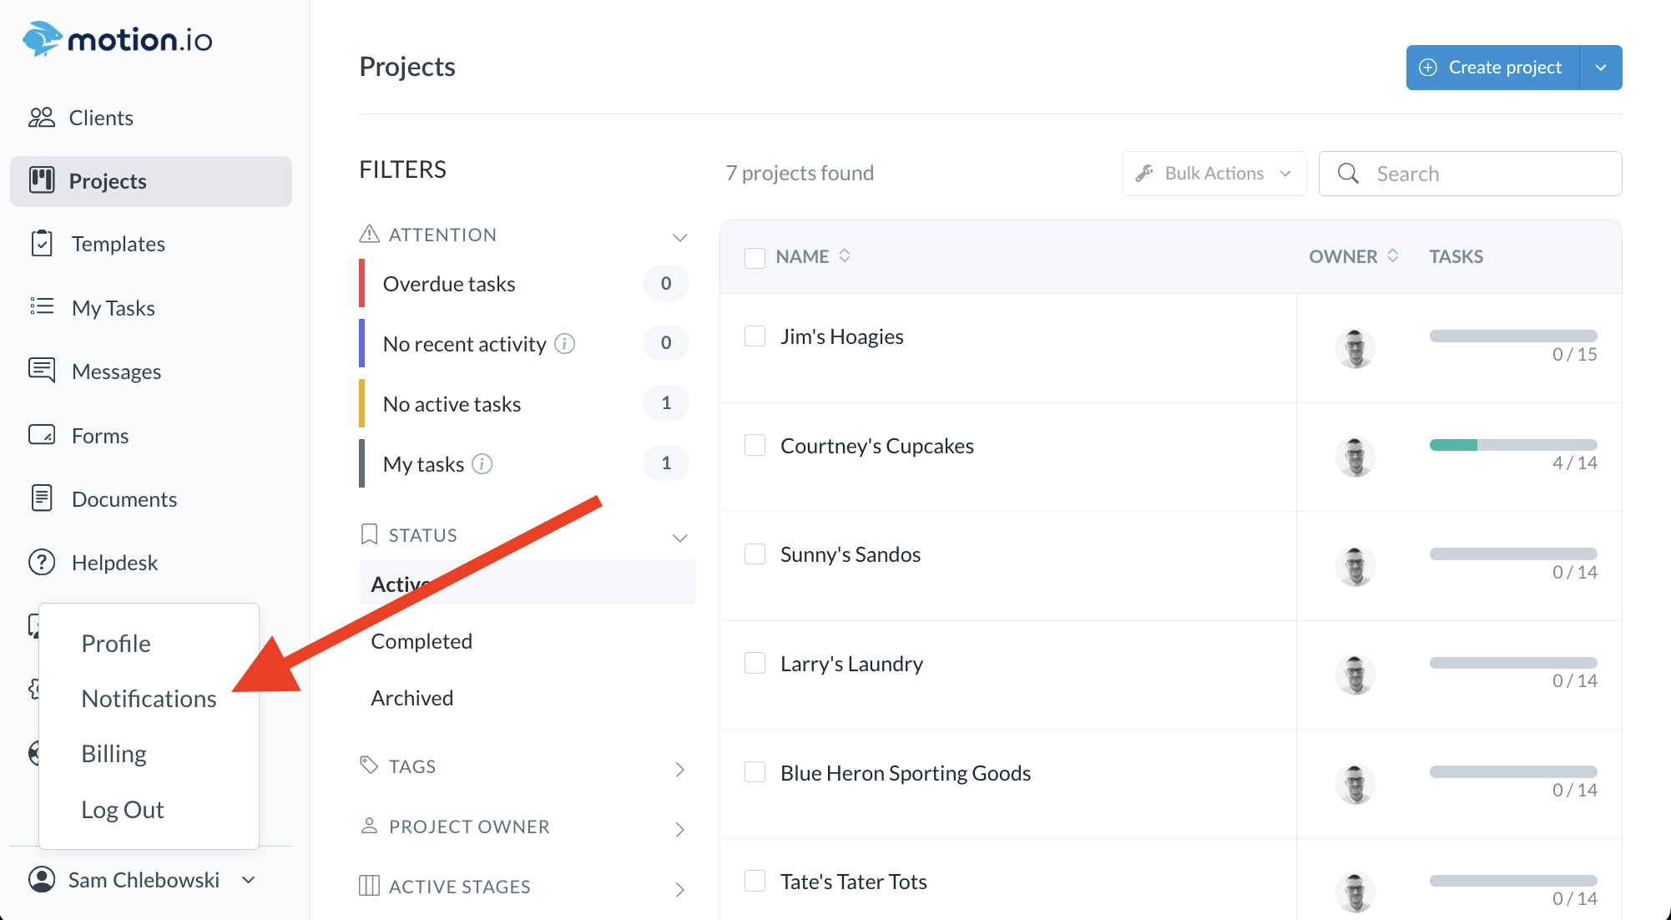Open Forms sidebar icon
The width and height of the screenshot is (1671, 920).
[41, 435]
